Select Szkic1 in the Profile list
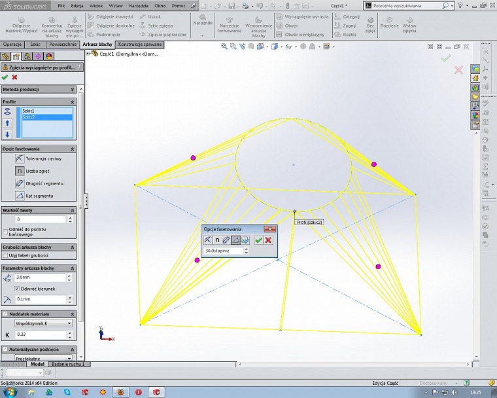The height and width of the screenshot is (398, 497). point(29,111)
